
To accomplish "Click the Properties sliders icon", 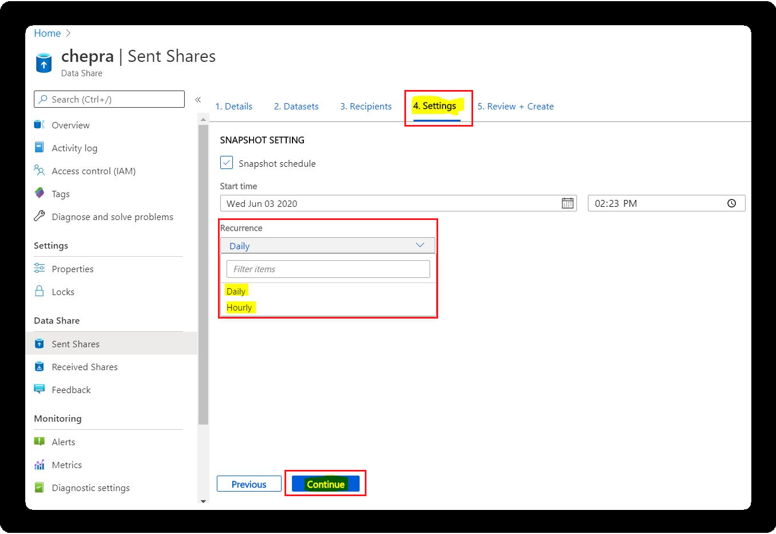I will pos(39,268).
